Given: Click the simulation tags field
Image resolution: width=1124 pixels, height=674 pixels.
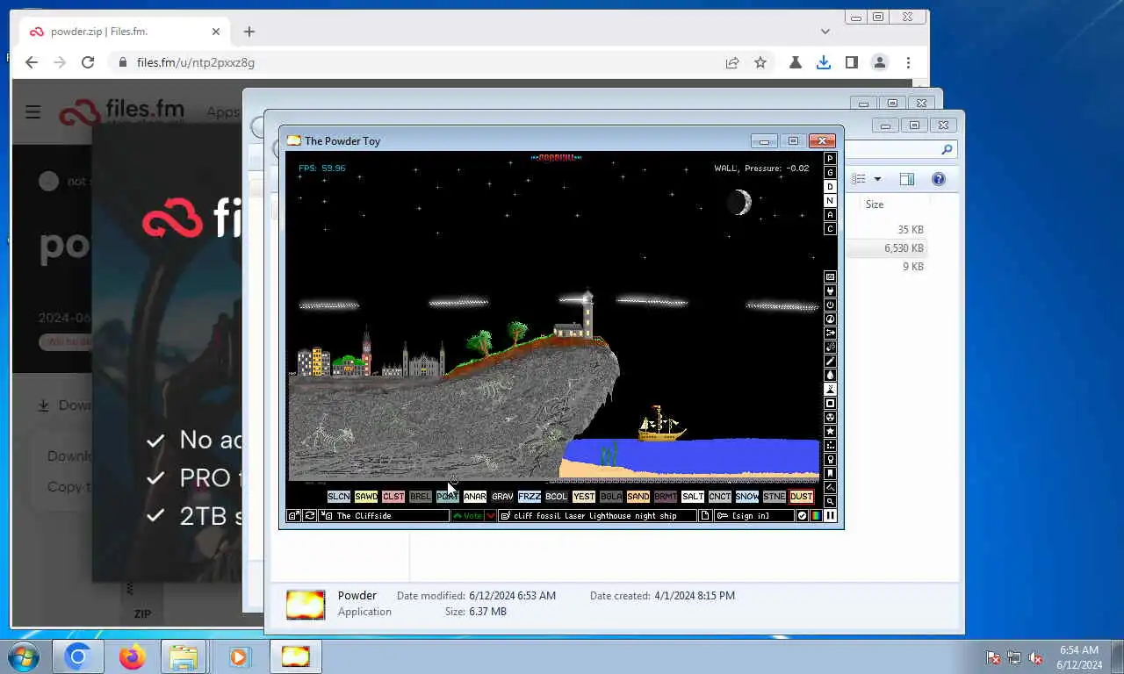Looking at the screenshot, I should pos(597,516).
